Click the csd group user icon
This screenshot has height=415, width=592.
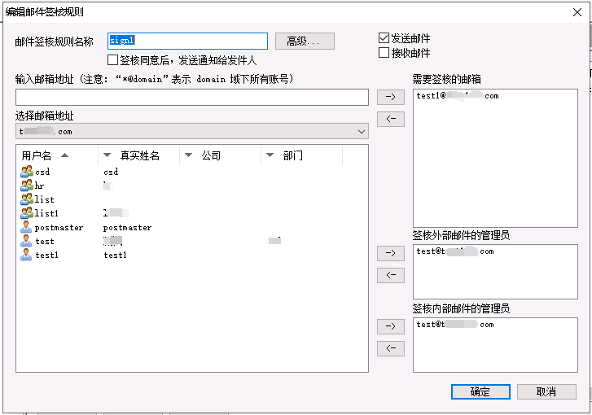point(27,172)
